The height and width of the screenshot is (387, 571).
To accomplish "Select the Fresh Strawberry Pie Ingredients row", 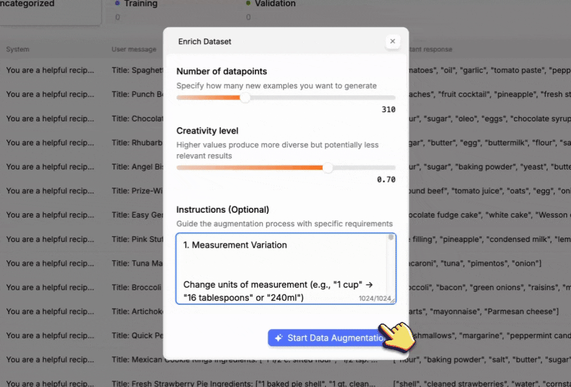I will [243, 383].
